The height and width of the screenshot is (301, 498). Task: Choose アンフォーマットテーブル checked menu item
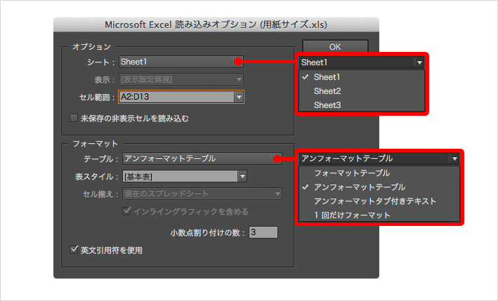click(379, 187)
